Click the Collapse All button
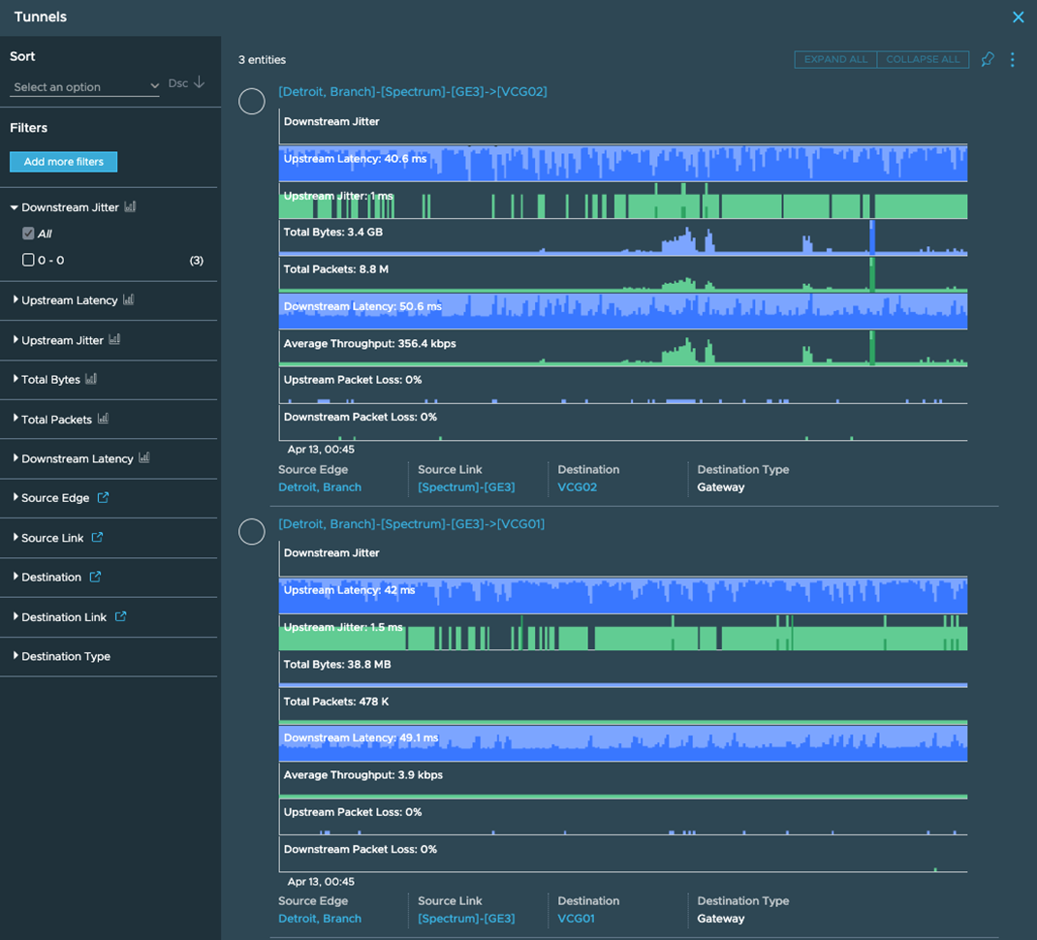 (923, 60)
